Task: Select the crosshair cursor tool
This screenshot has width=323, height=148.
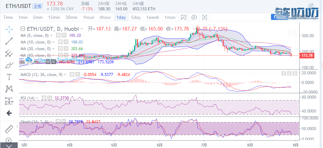Action: click(x=9, y=29)
